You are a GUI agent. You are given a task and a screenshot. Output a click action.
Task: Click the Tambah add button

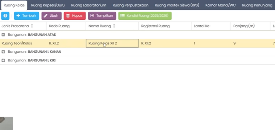pyautogui.click(x=26, y=16)
